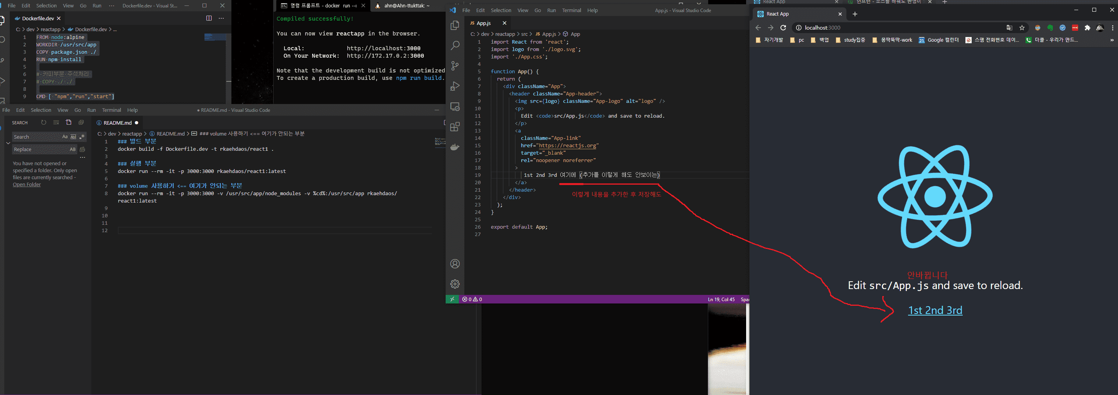The image size is (1118, 395).
Task: Click the Search input field
Action: pyautogui.click(x=37, y=137)
